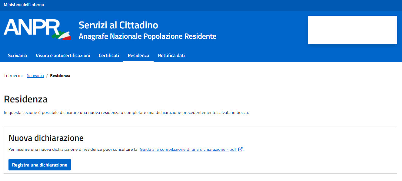Open the external-link icon beside the PDF guide
Screen dimensions: 402x181
tap(240, 149)
